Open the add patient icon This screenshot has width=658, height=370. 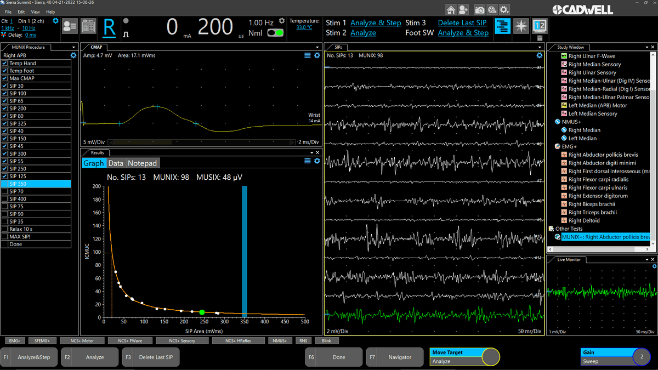pos(464,9)
